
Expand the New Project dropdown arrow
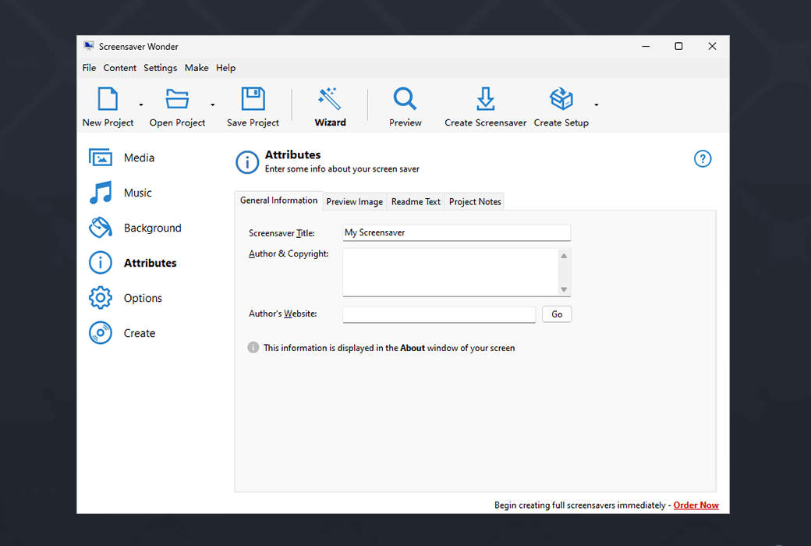pyautogui.click(x=140, y=105)
